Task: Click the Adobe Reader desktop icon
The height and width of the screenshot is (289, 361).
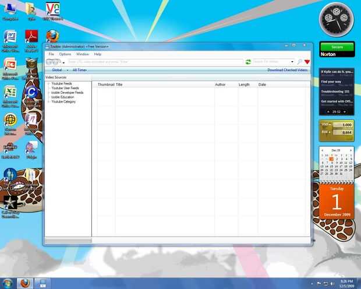Action: coord(31,41)
